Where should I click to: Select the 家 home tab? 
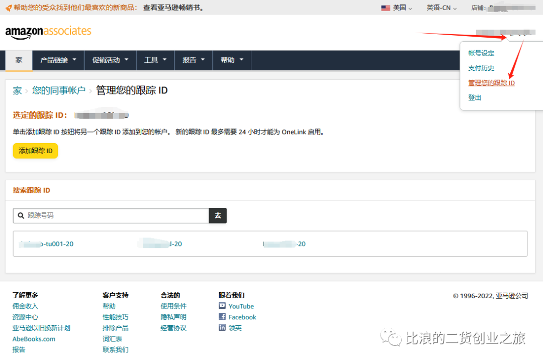19,60
